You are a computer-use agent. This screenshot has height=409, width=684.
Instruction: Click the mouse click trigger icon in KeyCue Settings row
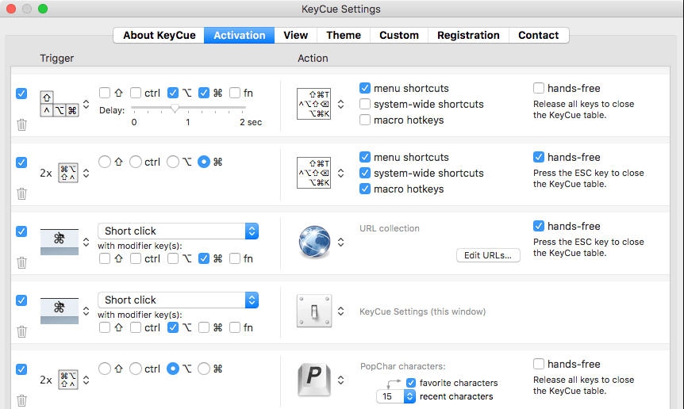click(x=60, y=311)
